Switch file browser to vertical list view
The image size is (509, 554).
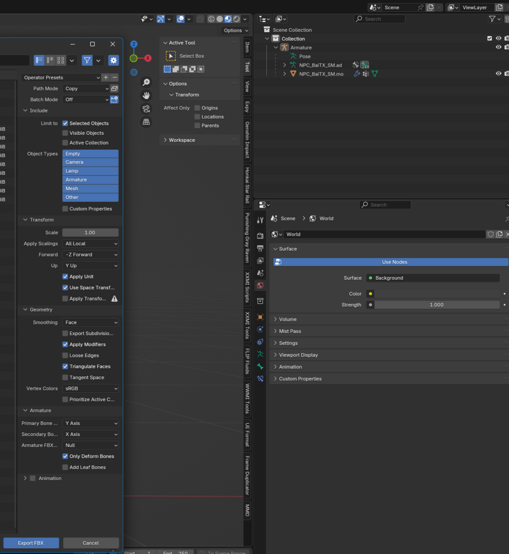39,61
